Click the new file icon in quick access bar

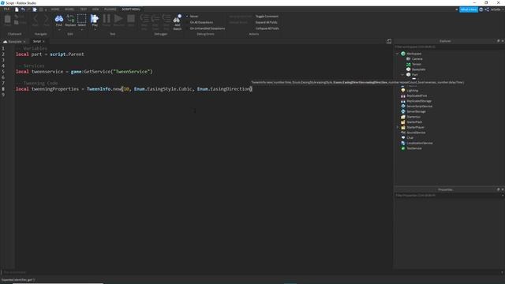click(17, 9)
